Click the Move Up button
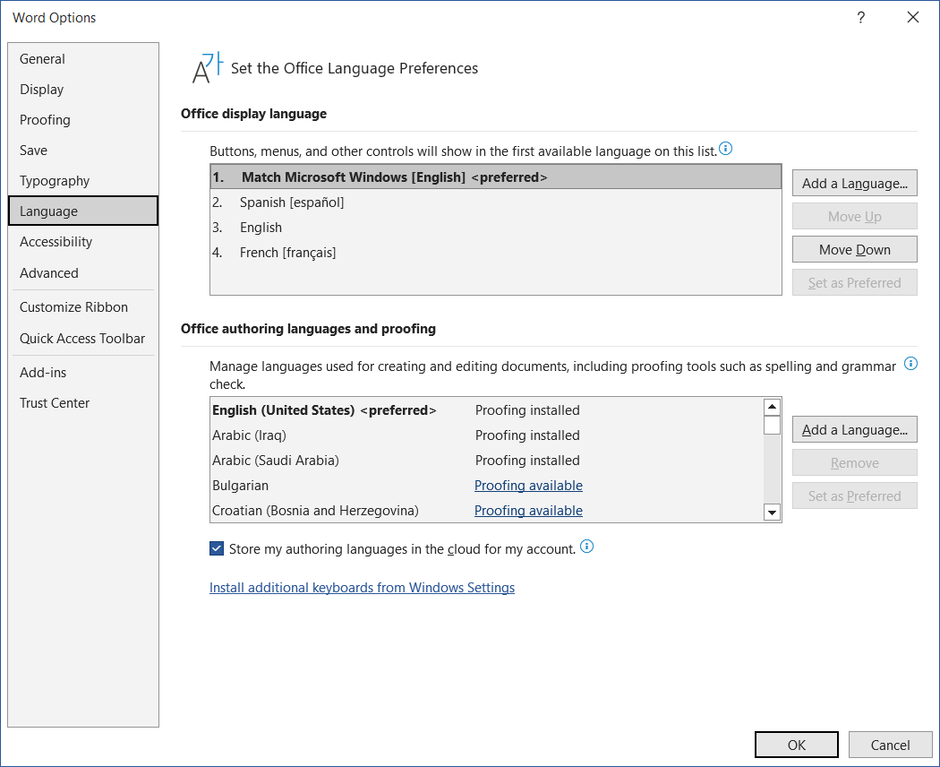940x767 pixels. coord(854,216)
